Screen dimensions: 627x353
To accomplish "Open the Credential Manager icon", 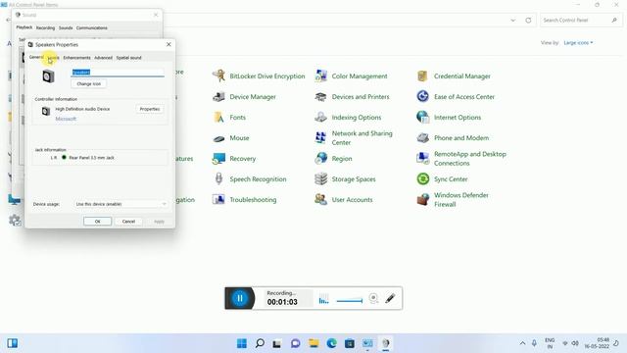I will [422, 76].
